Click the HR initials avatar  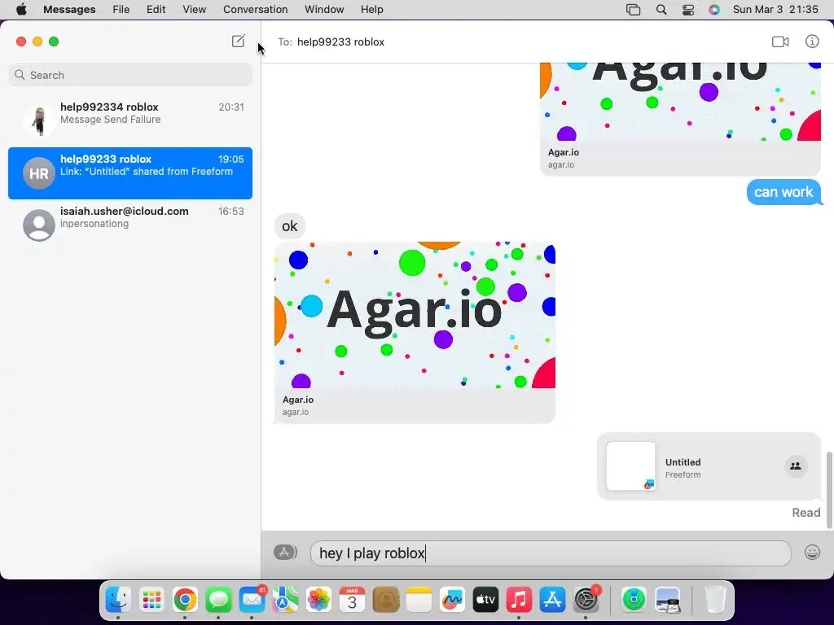click(39, 173)
